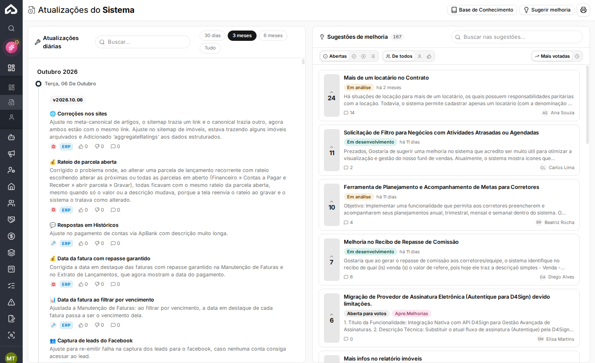The width and height of the screenshot is (595, 363).
Task: Focus the Buscar nas sugestões field
Action: [517, 37]
